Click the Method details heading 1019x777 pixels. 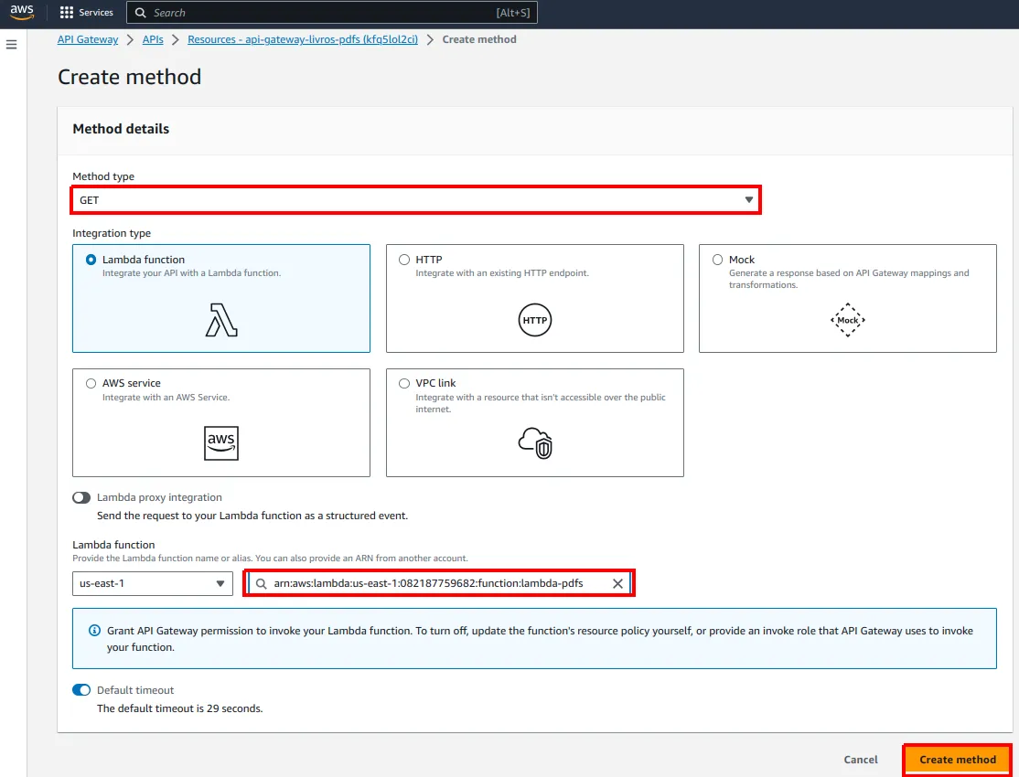[x=121, y=129]
